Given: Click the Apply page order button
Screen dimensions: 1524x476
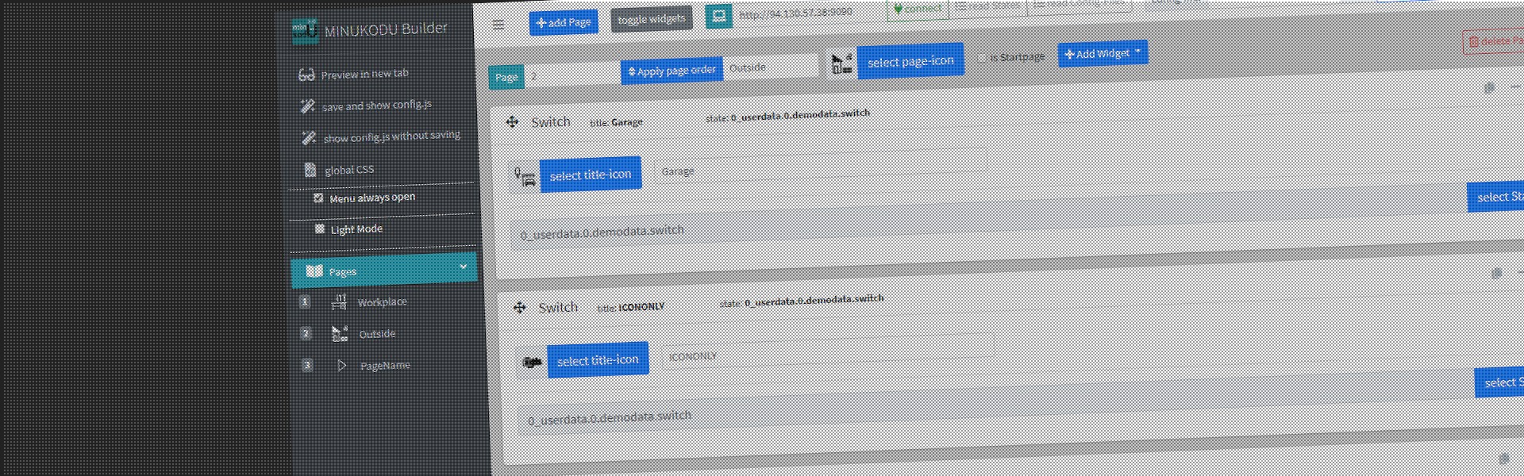Looking at the screenshot, I should tap(672, 71).
